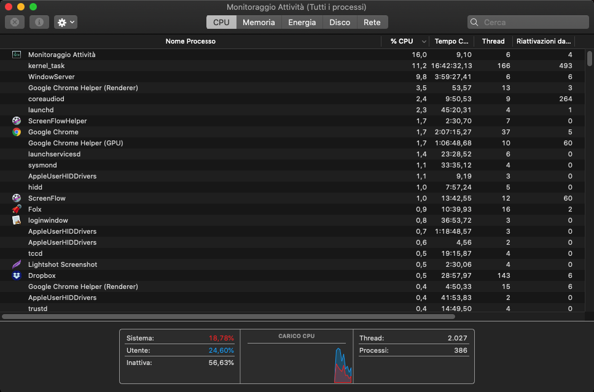This screenshot has width=594, height=392.
Task: Click the yellow minimize window button
Action: [x=21, y=6]
